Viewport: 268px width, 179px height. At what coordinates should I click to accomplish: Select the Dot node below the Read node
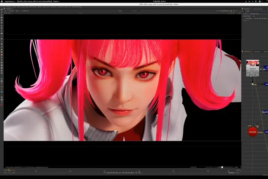[253, 84]
